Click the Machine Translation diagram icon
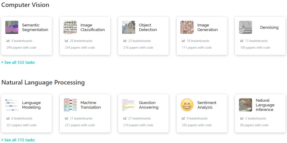Viewport: 287px width, 143px height. point(70,105)
